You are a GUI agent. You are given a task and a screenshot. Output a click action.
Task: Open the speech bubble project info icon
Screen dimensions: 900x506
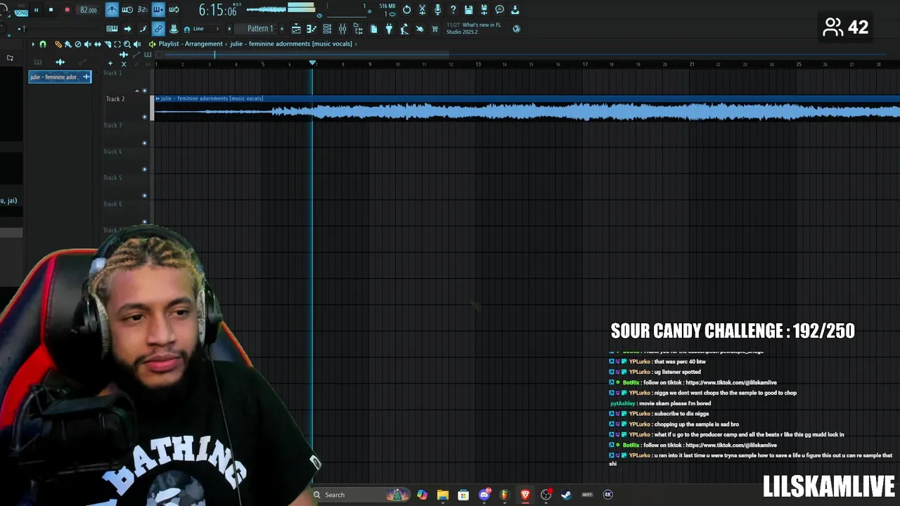pos(499,10)
